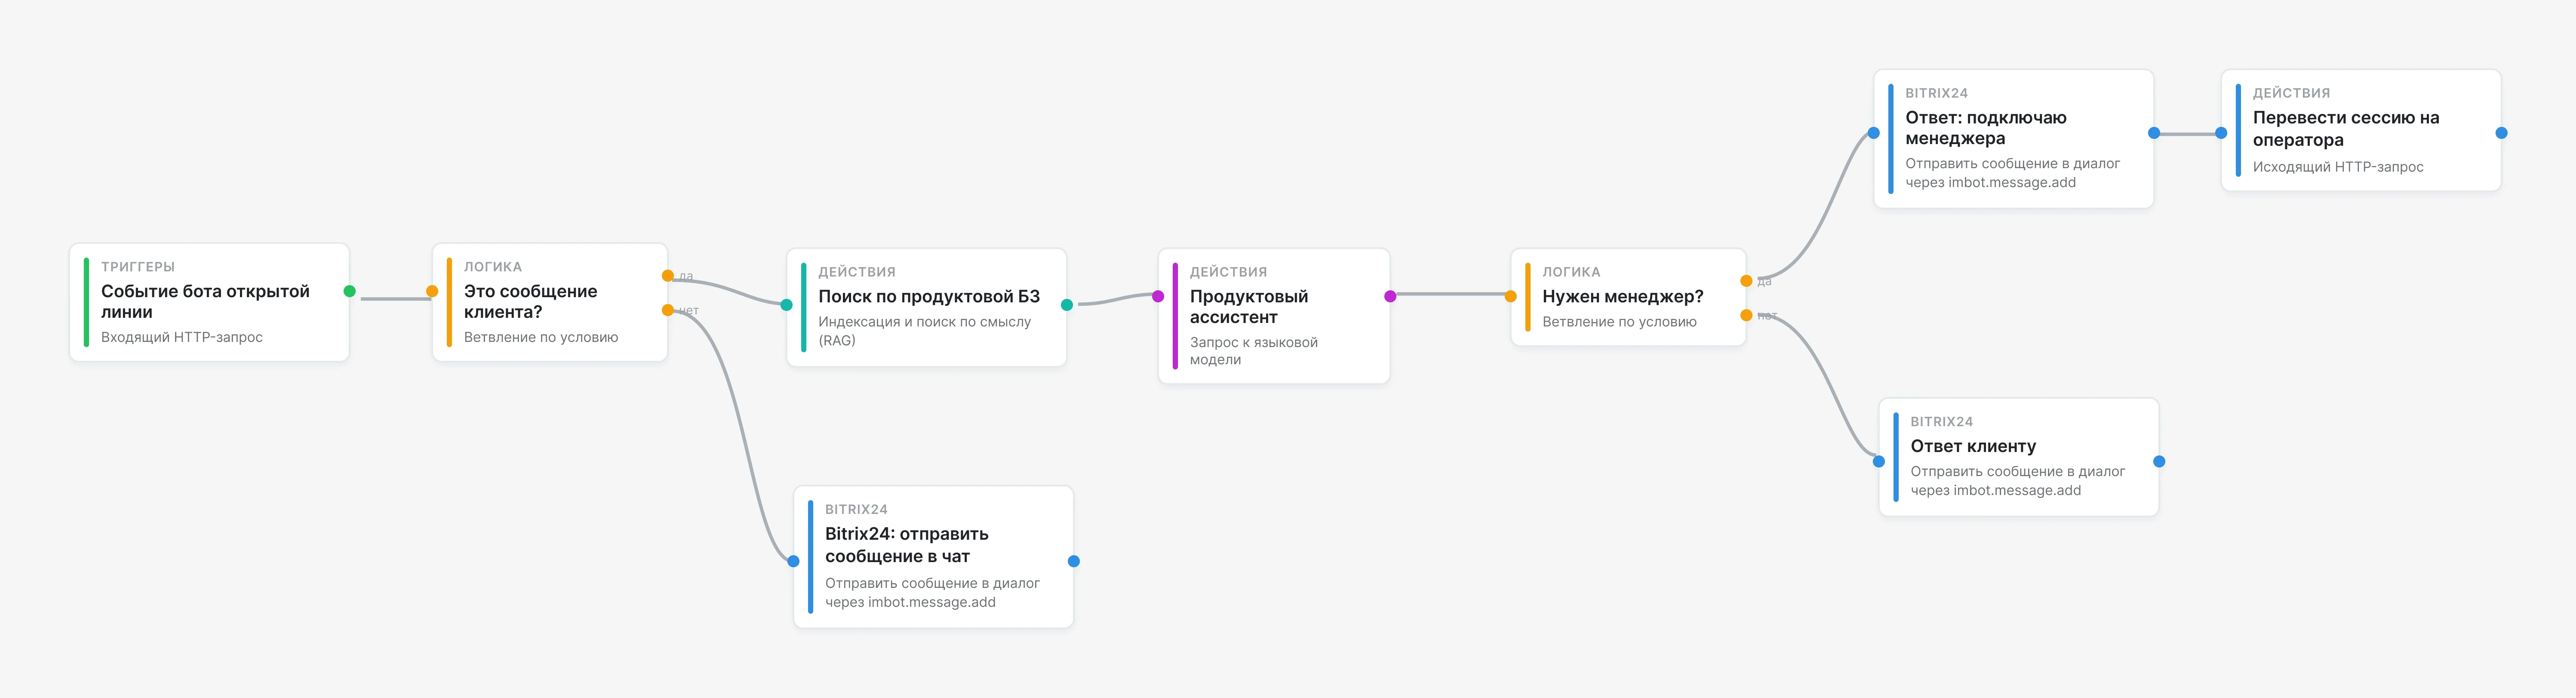The height and width of the screenshot is (698, 2576).
Task: Click "да" output port of "Это сообщение клиента?"
Action: tap(668, 276)
